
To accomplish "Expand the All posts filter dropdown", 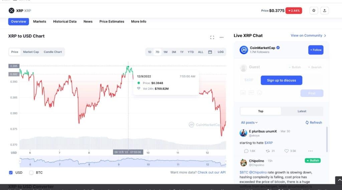I will pyautogui.click(x=249, y=123).
